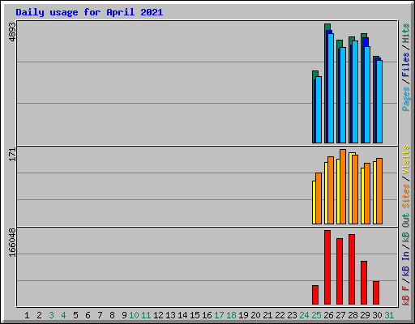Viewport: 415px width, 324px height.
Task: Click the blue 'Files' legend label
Action: click(x=405, y=65)
